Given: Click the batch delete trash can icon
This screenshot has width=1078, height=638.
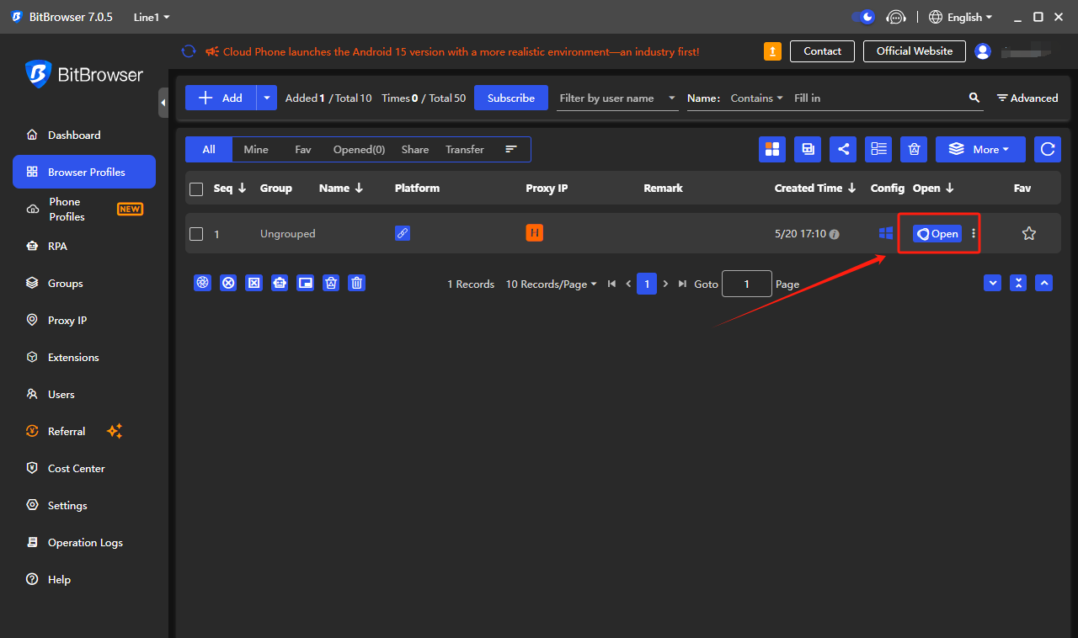Looking at the screenshot, I should (357, 284).
